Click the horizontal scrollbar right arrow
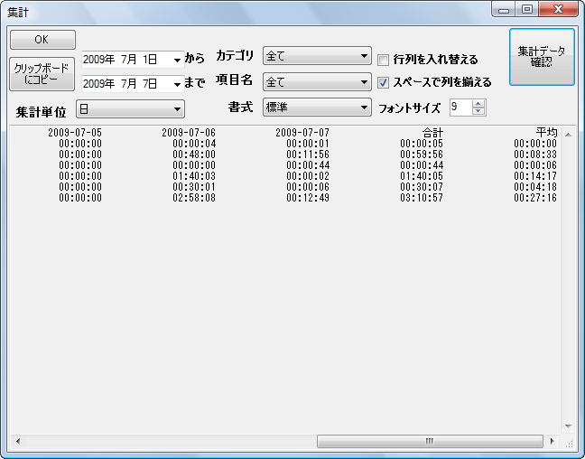The width and height of the screenshot is (585, 459). [x=552, y=442]
